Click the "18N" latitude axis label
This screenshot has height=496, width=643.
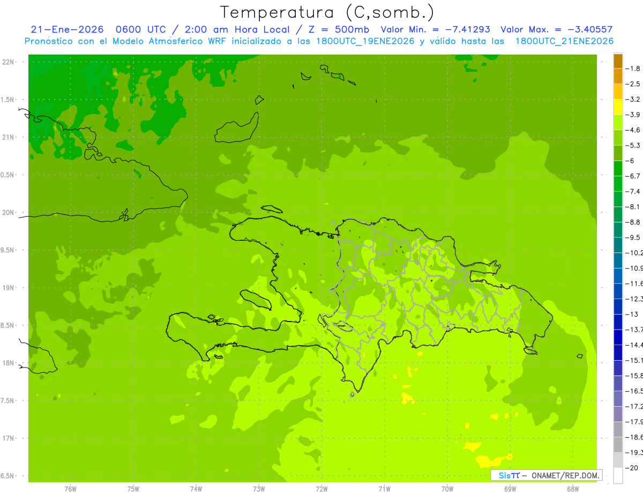(x=9, y=363)
